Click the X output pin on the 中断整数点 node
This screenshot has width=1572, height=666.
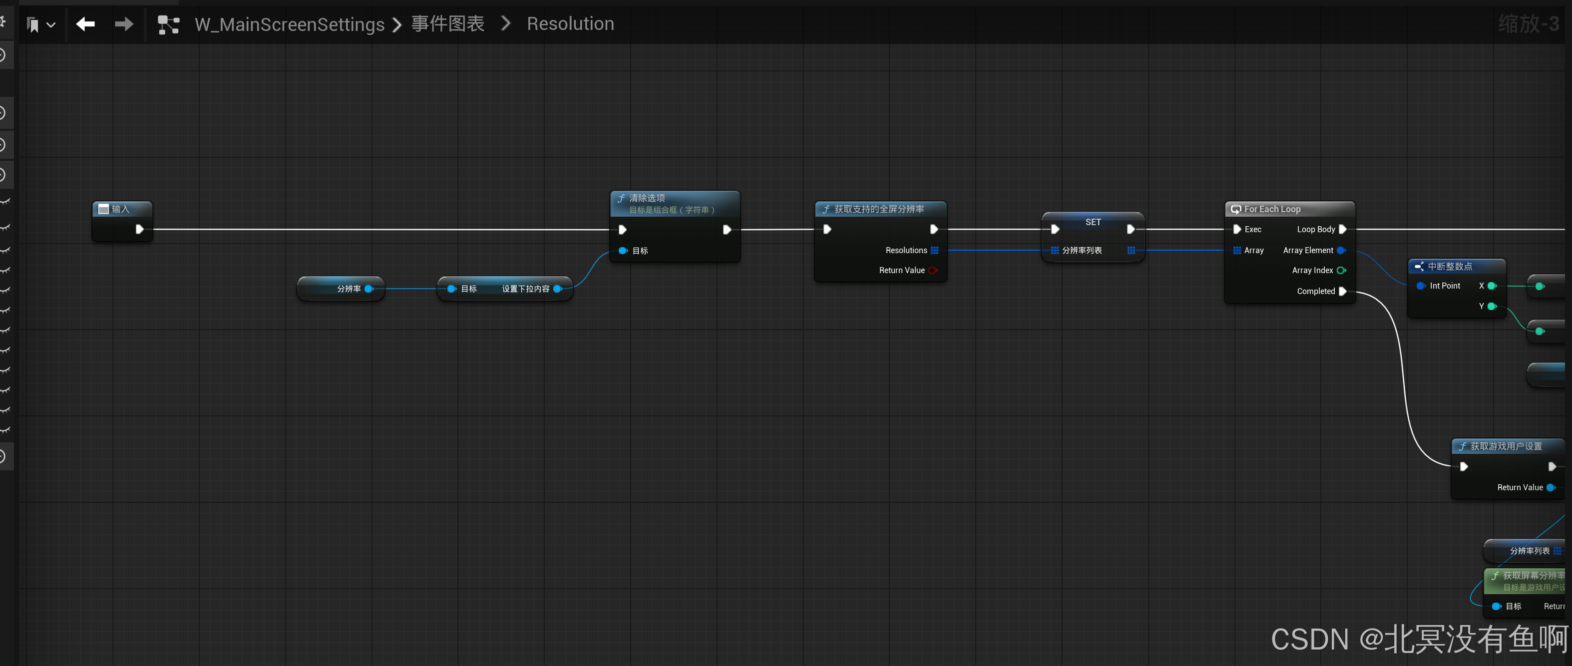tap(1492, 286)
